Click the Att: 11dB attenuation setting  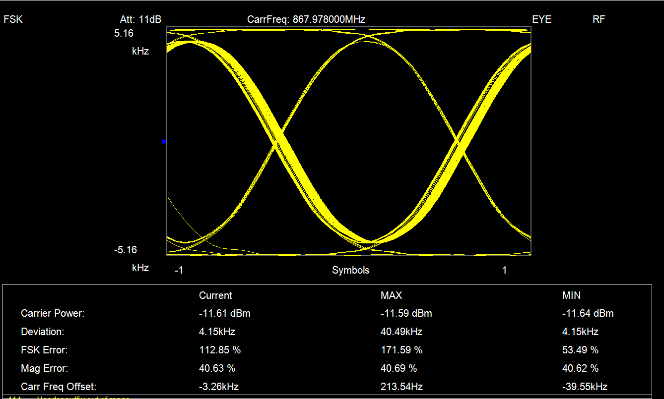point(140,20)
